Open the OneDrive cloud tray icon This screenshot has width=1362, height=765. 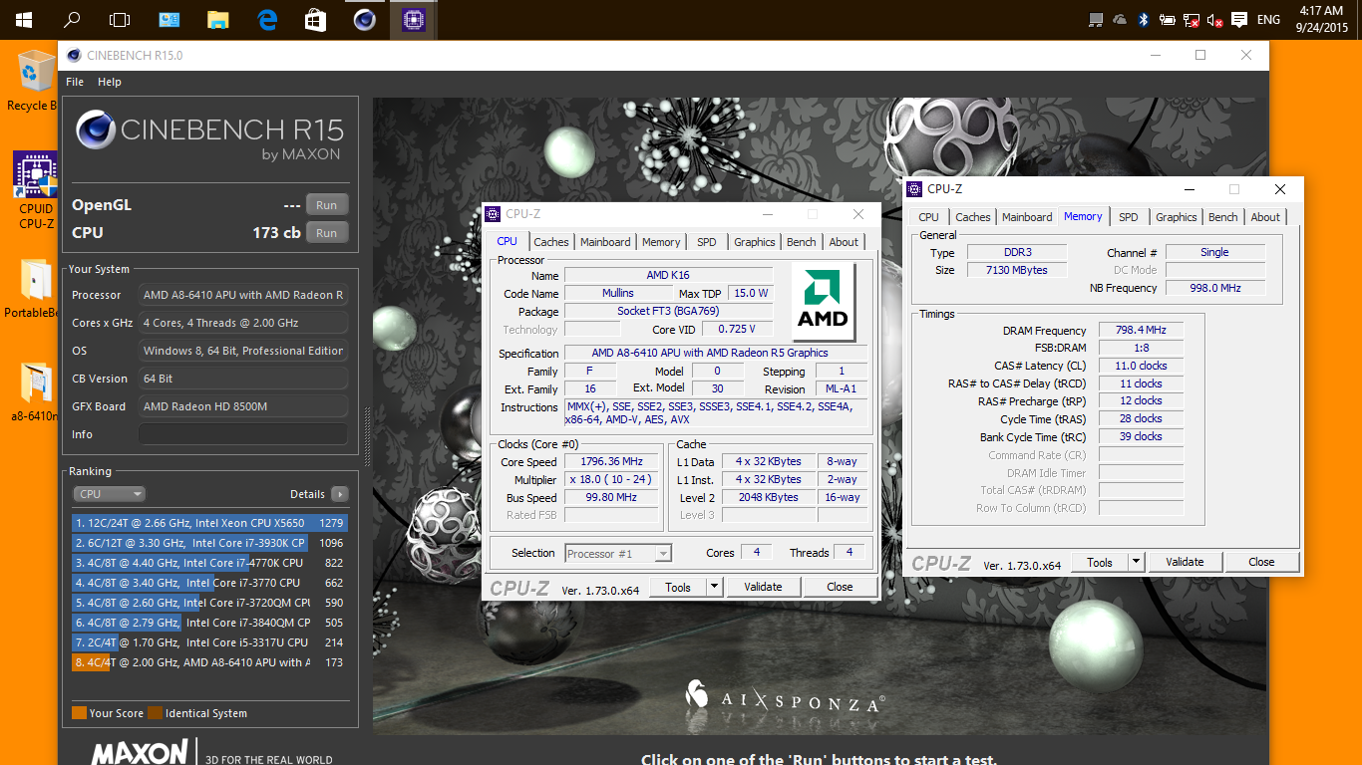pyautogui.click(x=1120, y=20)
